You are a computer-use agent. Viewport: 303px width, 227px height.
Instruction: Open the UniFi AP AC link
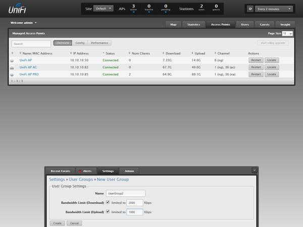[x=28, y=67]
